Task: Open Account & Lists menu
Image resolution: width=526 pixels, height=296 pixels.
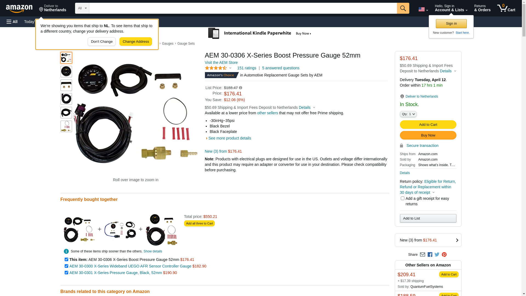Action: [451, 8]
